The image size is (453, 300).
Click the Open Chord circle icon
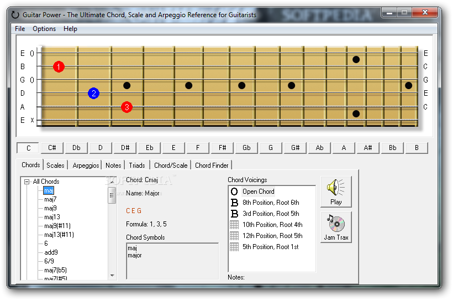tap(234, 192)
